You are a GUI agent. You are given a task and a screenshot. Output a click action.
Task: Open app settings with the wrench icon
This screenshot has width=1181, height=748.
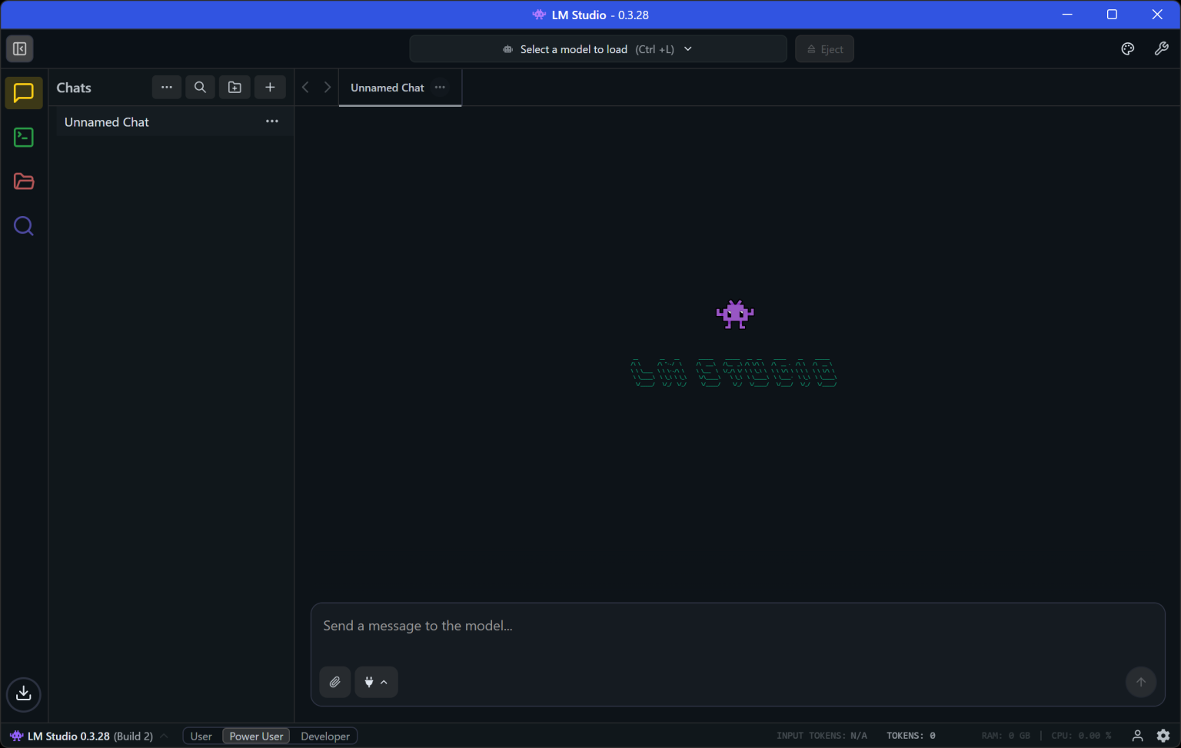point(1161,48)
